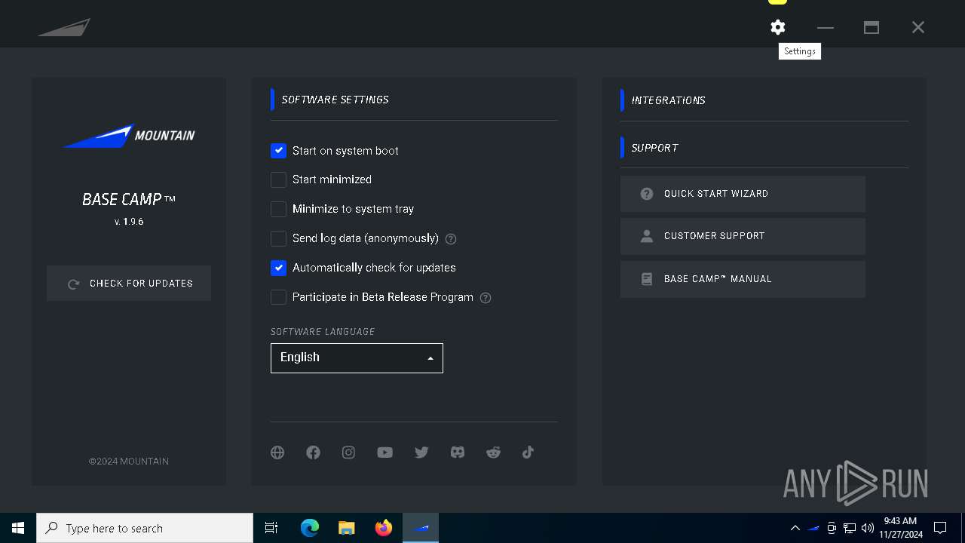The height and width of the screenshot is (543, 965).
Task: Enable Start minimized checkbox
Action: pyautogui.click(x=278, y=179)
